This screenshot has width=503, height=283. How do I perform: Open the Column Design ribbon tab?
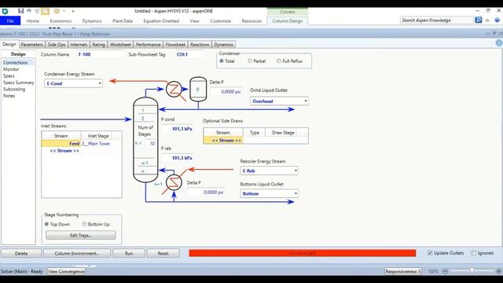point(288,21)
